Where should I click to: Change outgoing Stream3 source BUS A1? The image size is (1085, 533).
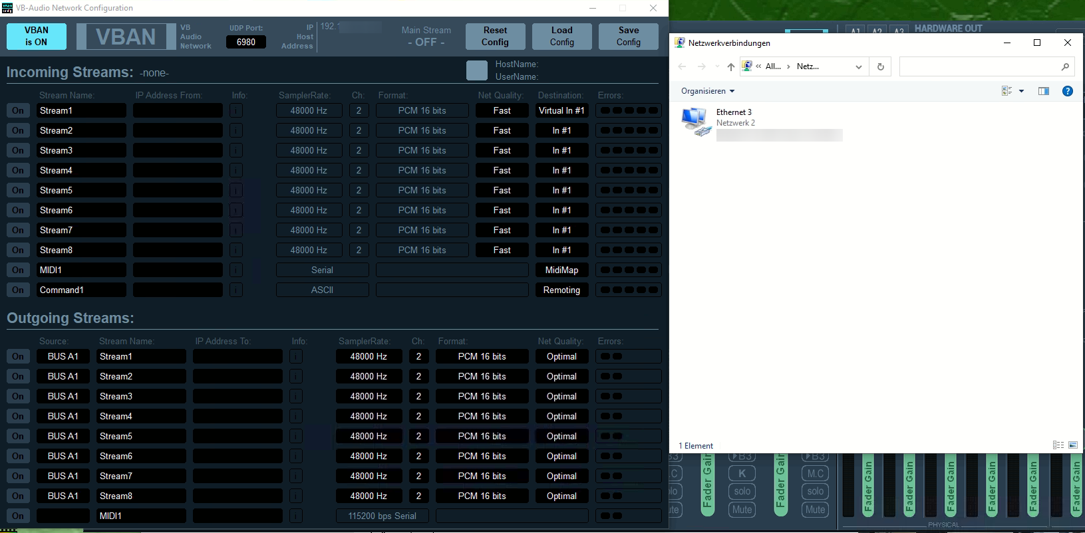pyautogui.click(x=63, y=397)
